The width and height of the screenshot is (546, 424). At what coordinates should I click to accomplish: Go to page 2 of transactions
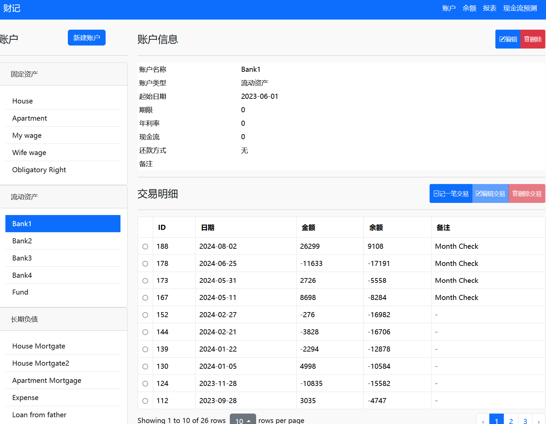point(511,421)
